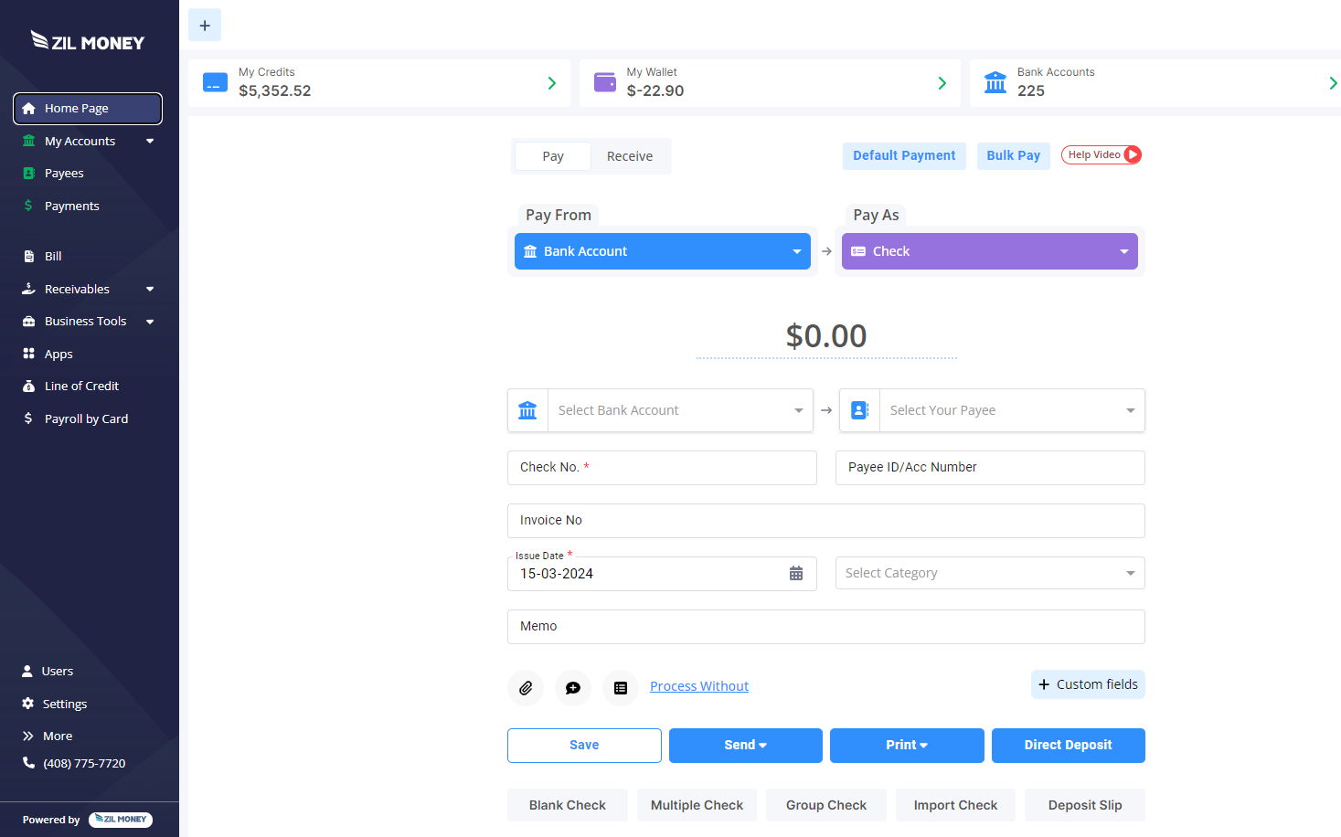Image resolution: width=1341 pixels, height=837 pixels.
Task: Open Payees from the sidebar
Action: pos(64,174)
